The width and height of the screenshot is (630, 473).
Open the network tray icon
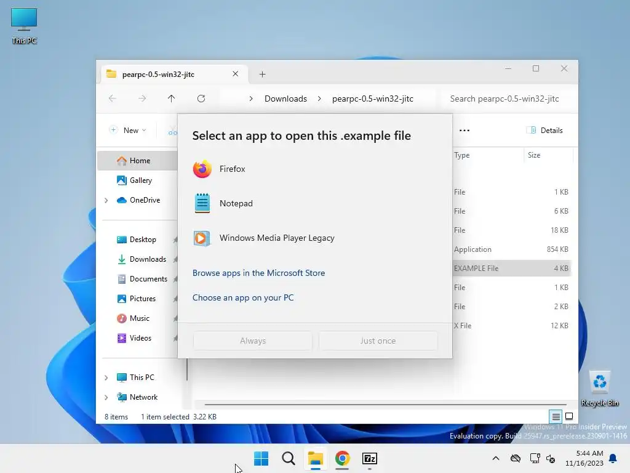(535, 458)
